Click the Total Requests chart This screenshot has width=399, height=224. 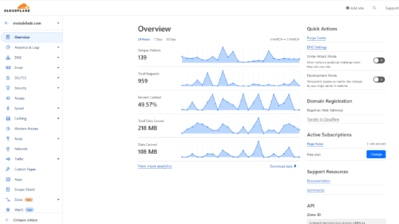pyautogui.click(x=241, y=78)
